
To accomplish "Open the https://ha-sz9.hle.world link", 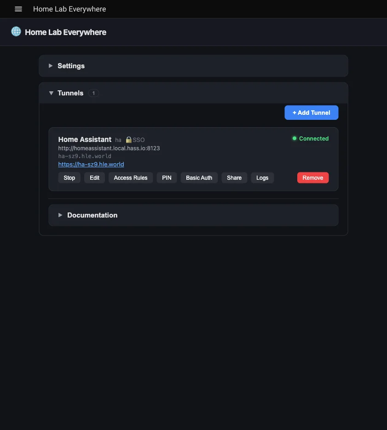I will pos(91,164).
